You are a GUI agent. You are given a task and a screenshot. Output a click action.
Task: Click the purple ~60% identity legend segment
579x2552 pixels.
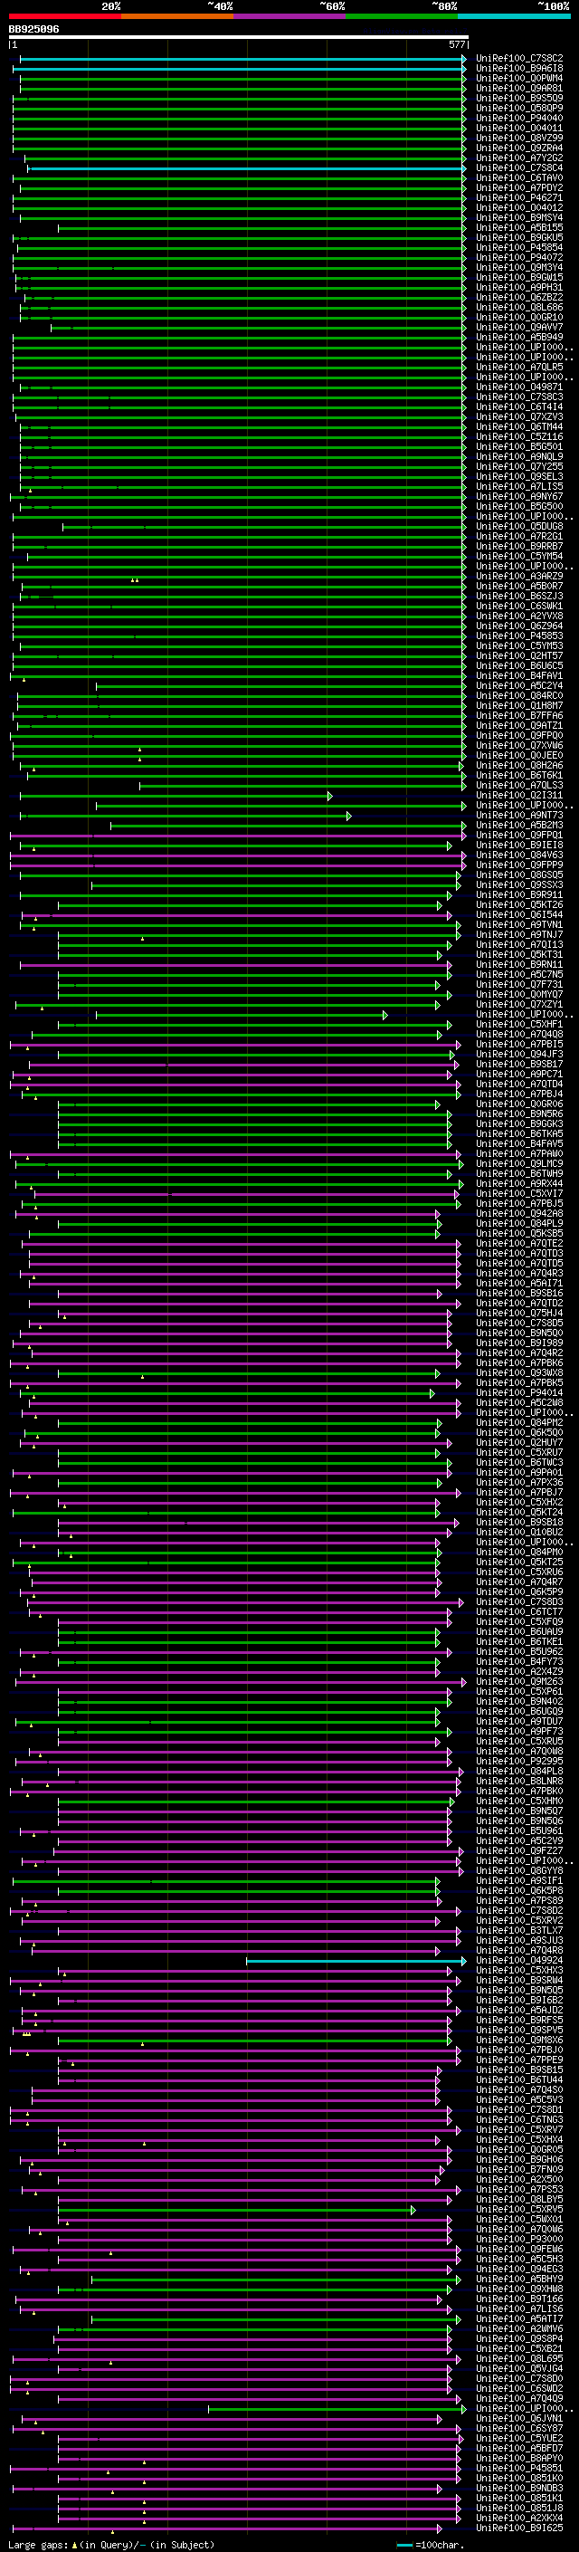point(290,16)
